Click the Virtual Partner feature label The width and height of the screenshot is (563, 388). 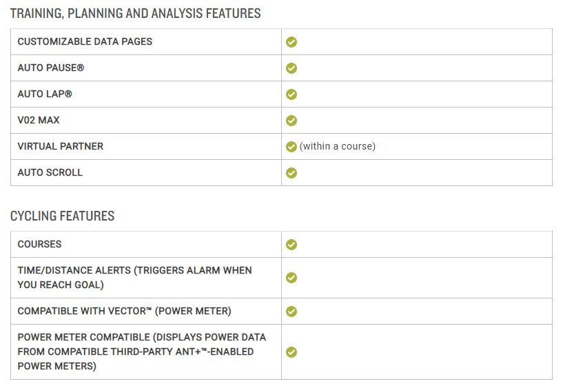click(x=61, y=146)
